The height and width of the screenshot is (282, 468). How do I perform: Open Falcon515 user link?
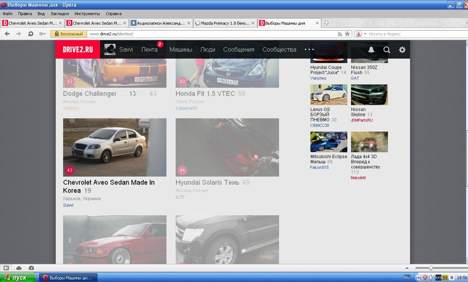(319, 167)
